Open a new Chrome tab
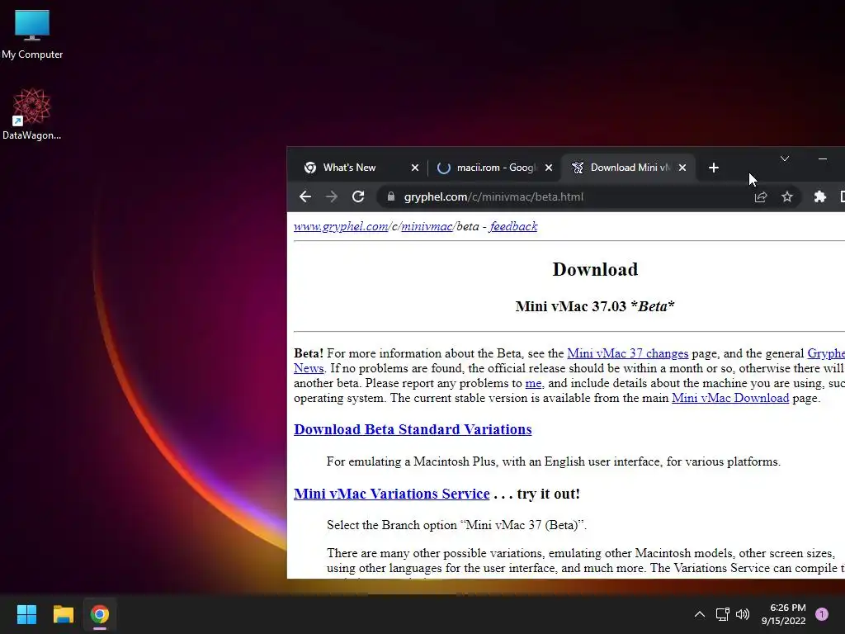Image resolution: width=845 pixels, height=634 pixels. click(714, 168)
